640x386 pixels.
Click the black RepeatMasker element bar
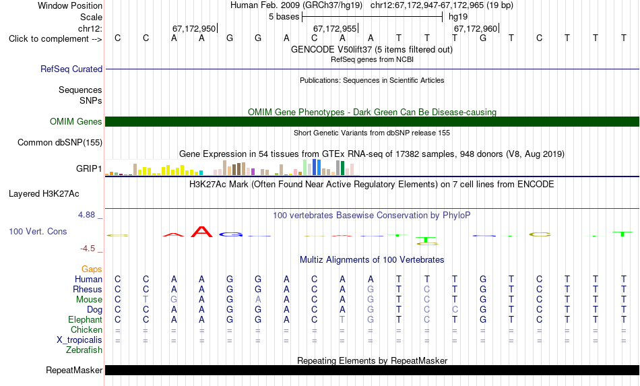[x=372, y=370]
